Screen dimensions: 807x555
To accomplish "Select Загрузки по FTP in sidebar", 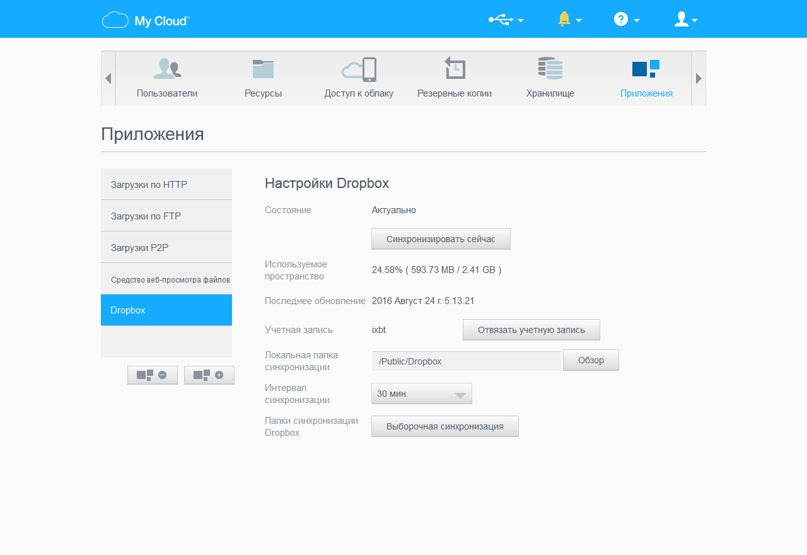I will 166,216.
